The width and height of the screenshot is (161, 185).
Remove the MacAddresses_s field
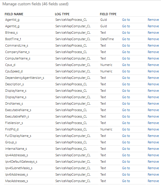(153, 181)
